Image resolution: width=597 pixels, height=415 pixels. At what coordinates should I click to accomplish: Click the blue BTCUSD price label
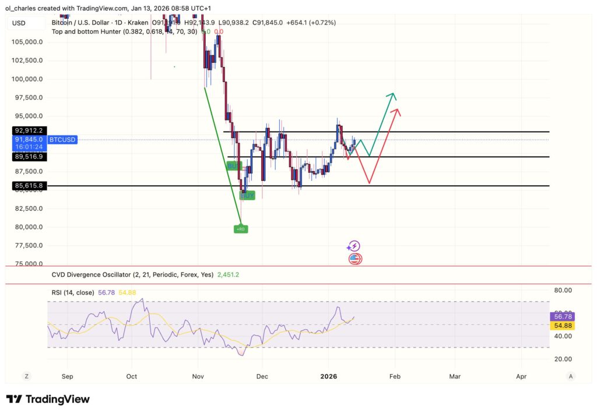pyautogui.click(x=61, y=140)
